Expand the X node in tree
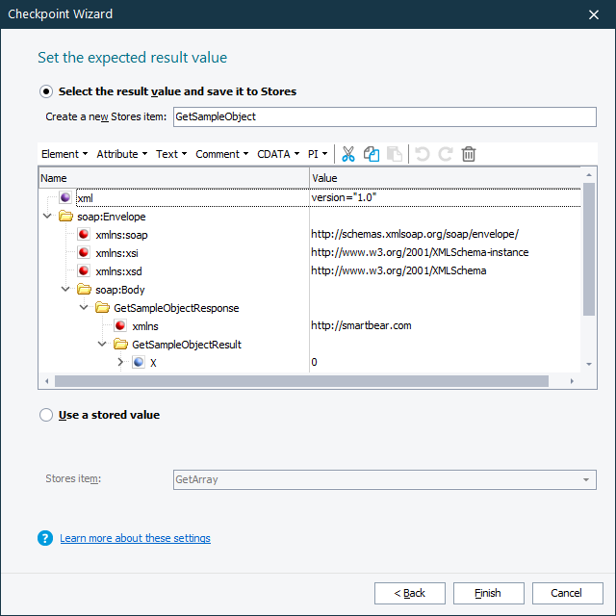 (x=120, y=362)
